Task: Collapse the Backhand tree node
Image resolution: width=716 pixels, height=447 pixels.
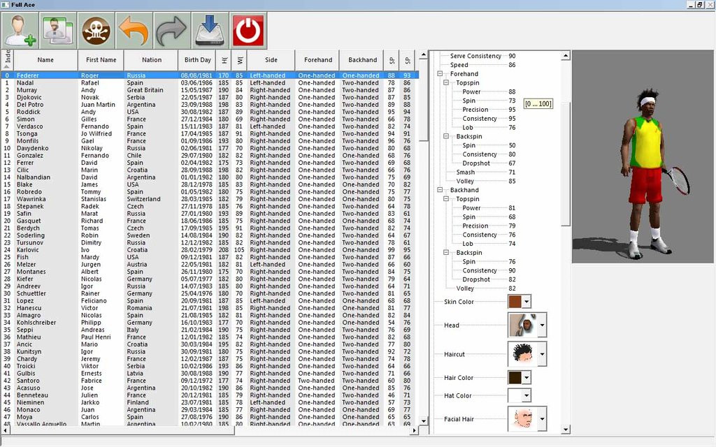Action: (441, 190)
